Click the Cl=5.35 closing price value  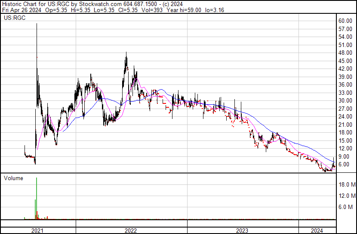click(x=128, y=10)
